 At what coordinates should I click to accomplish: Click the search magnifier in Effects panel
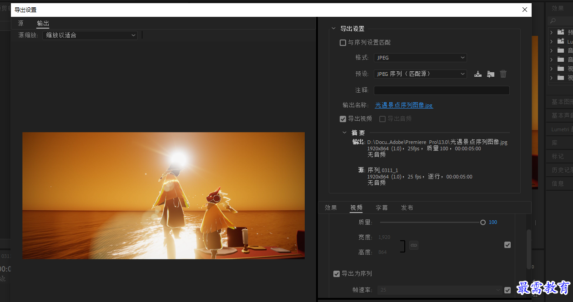pos(553,20)
